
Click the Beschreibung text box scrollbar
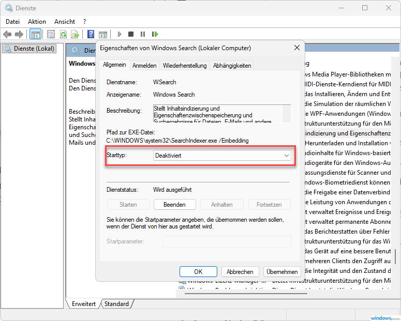pyautogui.click(x=287, y=114)
